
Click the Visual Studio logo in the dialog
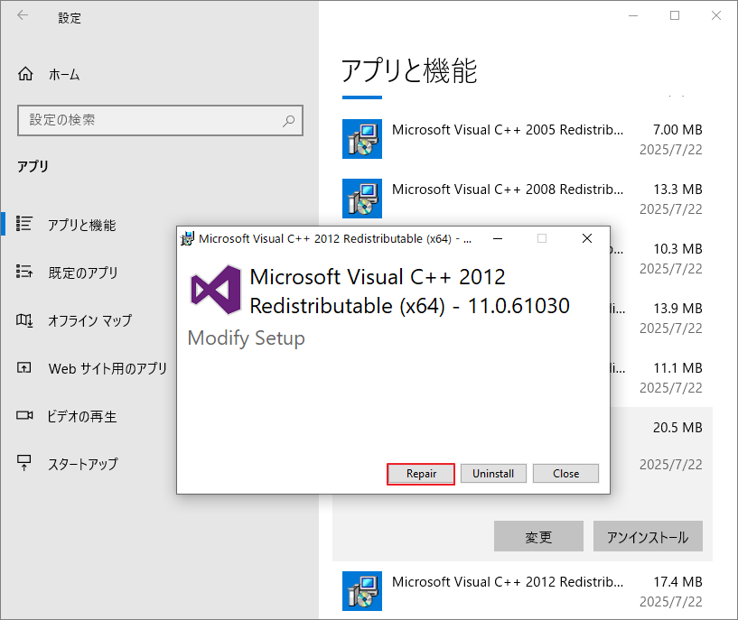point(214,289)
